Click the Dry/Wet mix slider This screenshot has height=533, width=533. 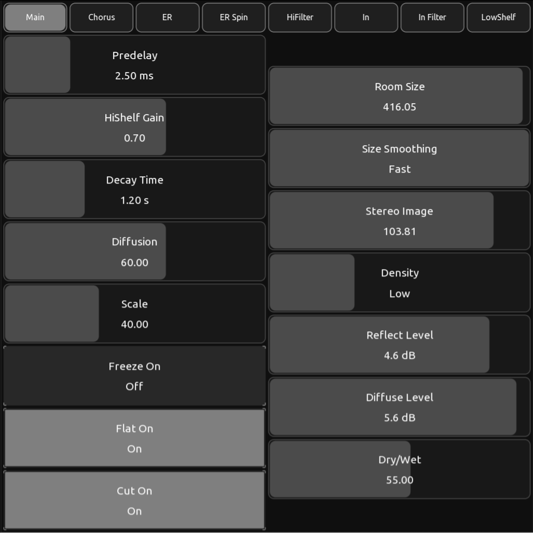399,469
